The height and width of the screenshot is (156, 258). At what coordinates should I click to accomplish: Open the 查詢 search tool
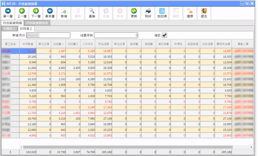pos(92,13)
